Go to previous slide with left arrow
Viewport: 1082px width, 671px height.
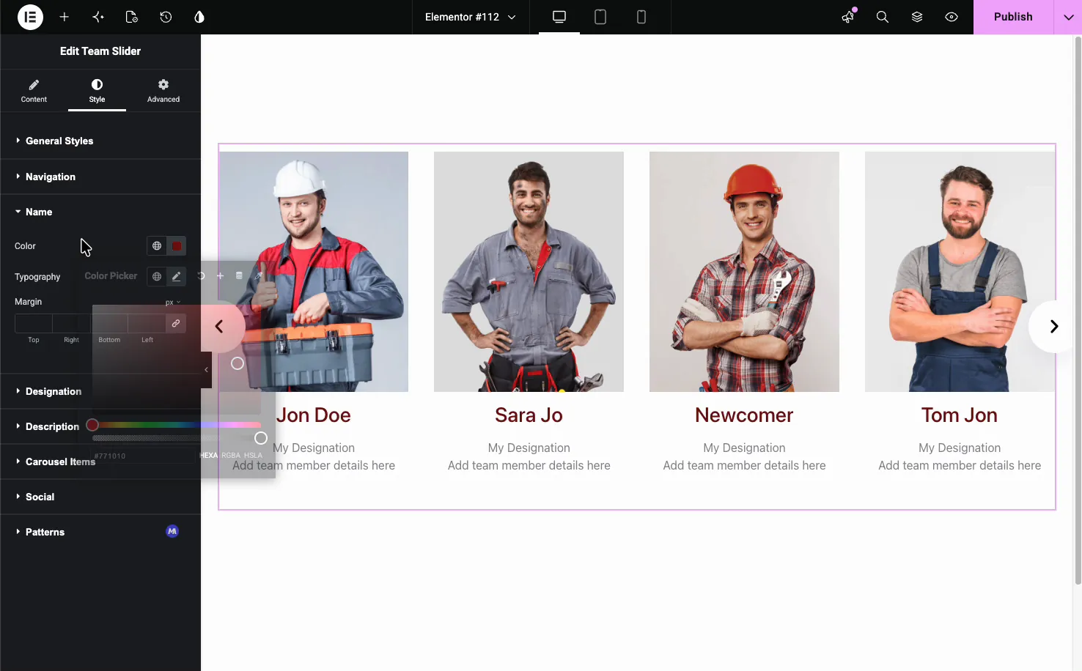tap(219, 327)
